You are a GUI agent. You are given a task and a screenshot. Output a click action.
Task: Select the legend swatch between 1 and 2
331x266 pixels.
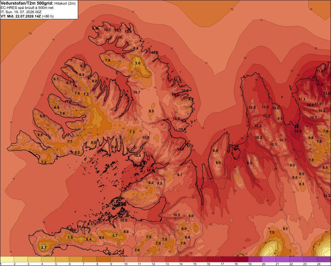point(7,259)
